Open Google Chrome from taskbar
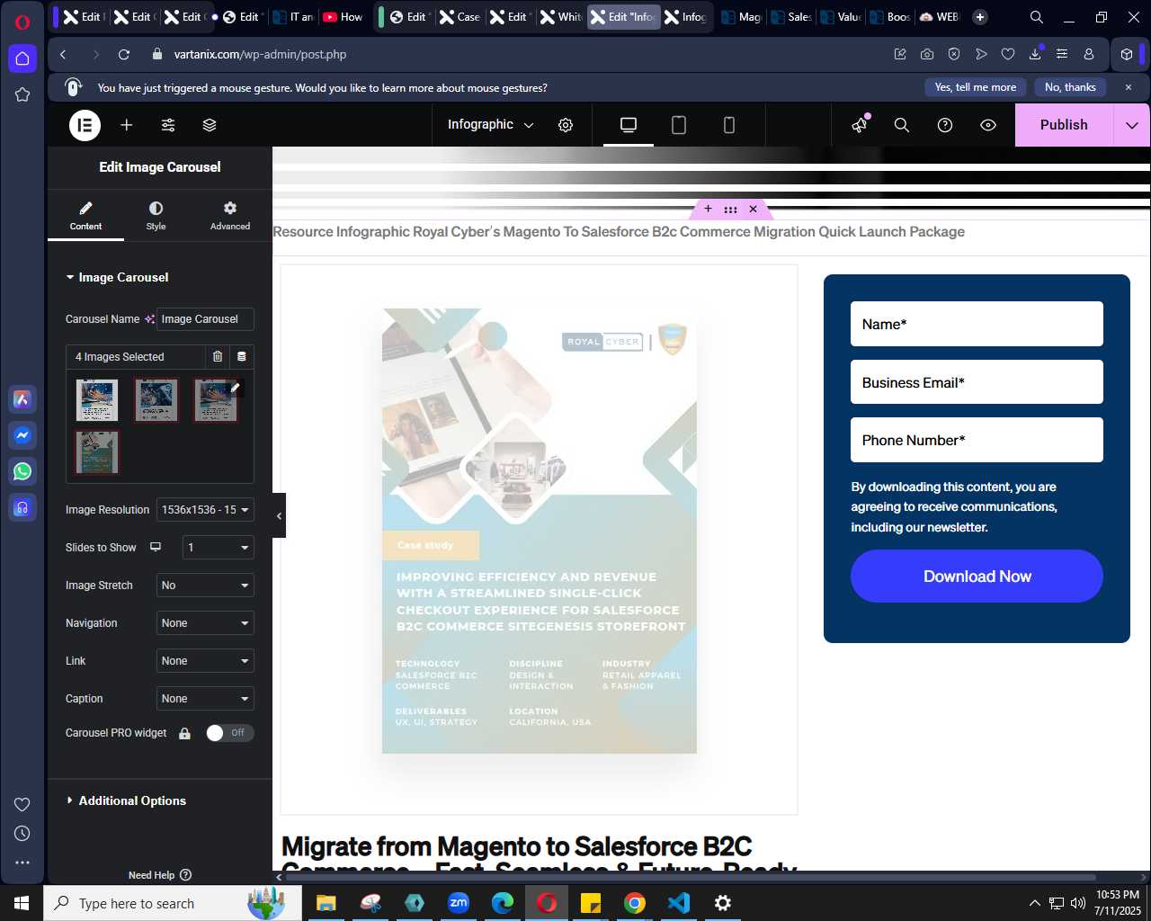The height and width of the screenshot is (921, 1151). click(x=635, y=903)
